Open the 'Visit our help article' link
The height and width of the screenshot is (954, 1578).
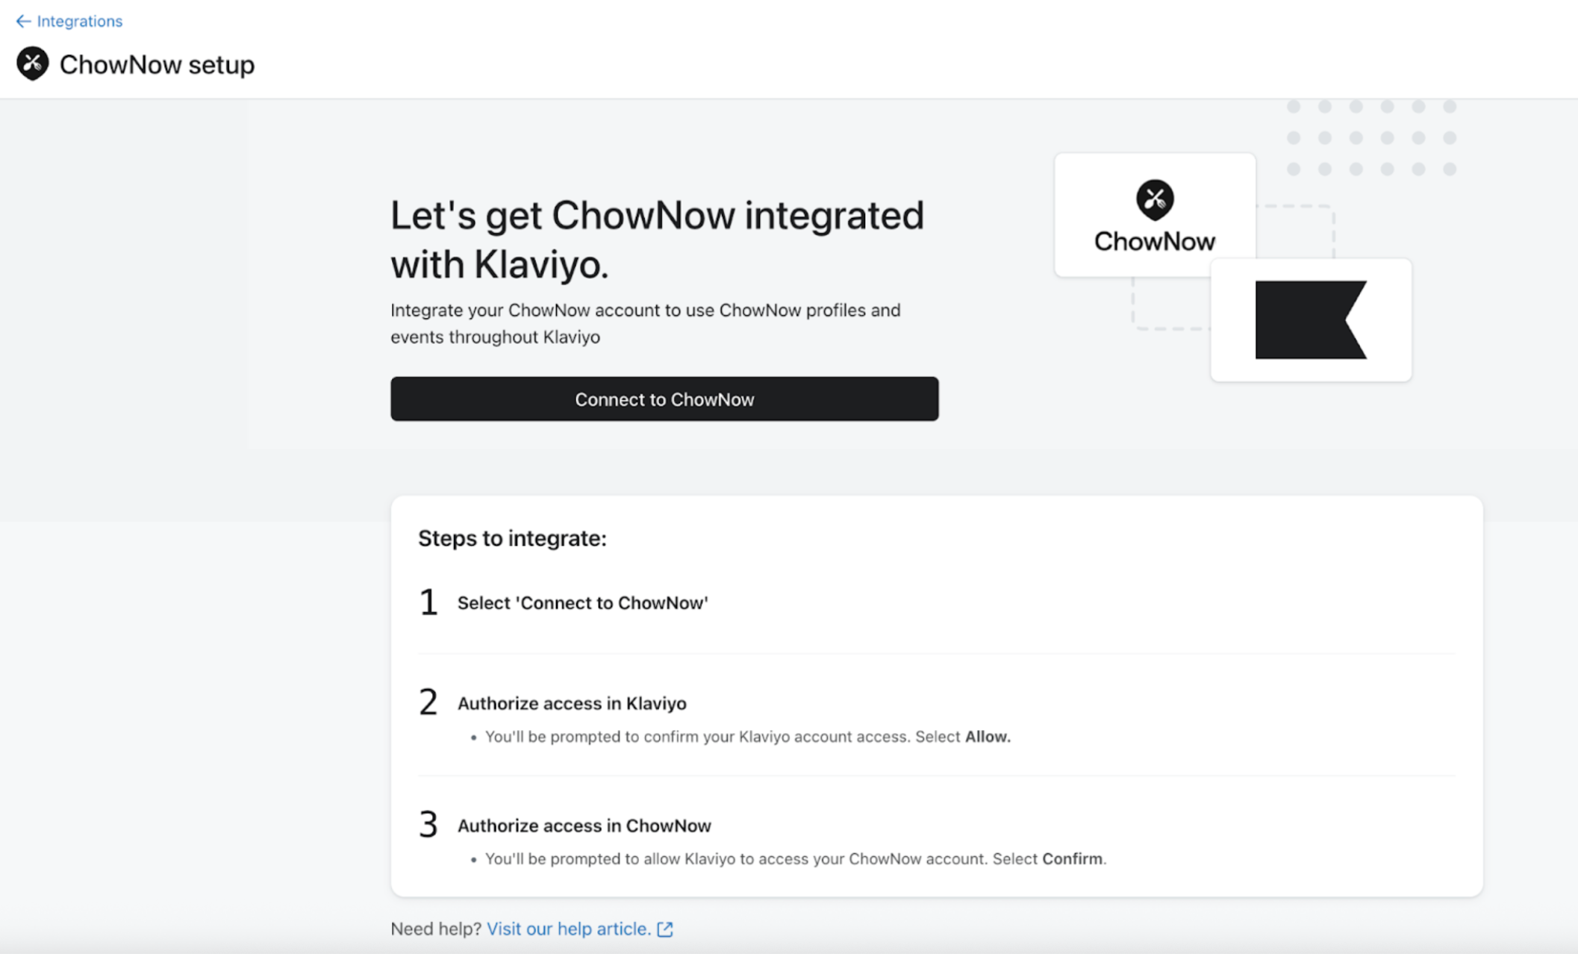click(x=568, y=929)
